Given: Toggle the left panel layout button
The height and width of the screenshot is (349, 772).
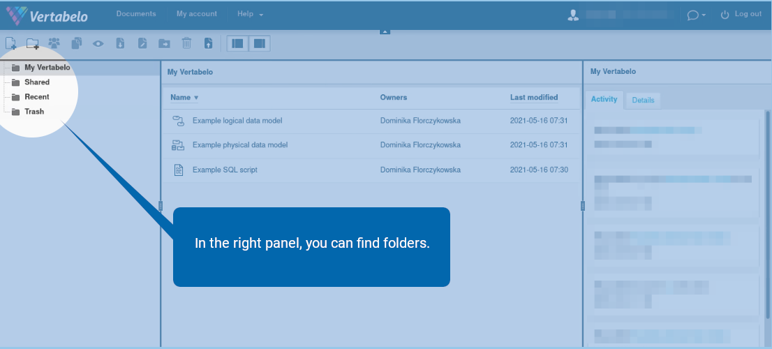Looking at the screenshot, I should (238, 44).
